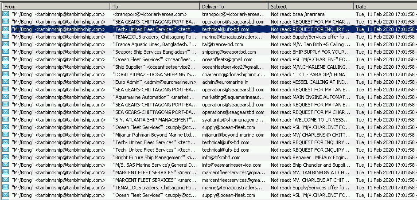This screenshot has width=417, height=200.
Task: Click the envelope icon of the 'MV. TAN BINH 89 AT CH...' message
Action: click(6, 173)
